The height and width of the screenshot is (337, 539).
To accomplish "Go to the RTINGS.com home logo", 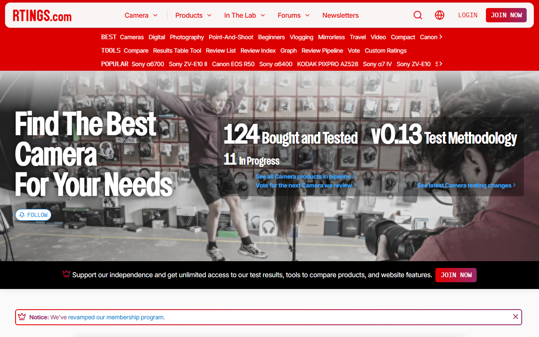I will [x=42, y=16].
